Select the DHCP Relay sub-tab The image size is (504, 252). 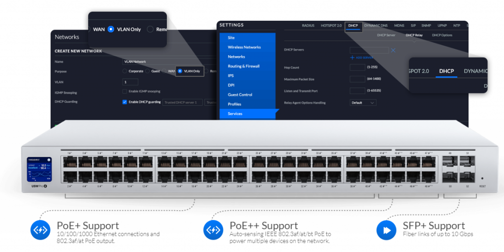(x=414, y=35)
